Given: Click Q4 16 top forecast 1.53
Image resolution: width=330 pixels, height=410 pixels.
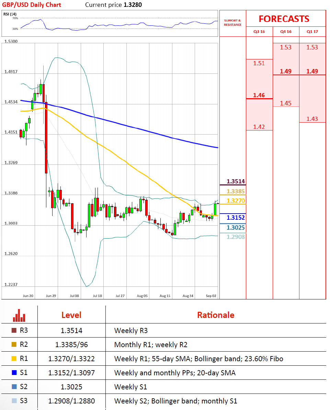Looking at the screenshot, I should pos(286,47).
